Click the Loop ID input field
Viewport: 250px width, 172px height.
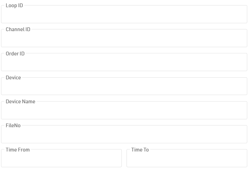pos(124,15)
